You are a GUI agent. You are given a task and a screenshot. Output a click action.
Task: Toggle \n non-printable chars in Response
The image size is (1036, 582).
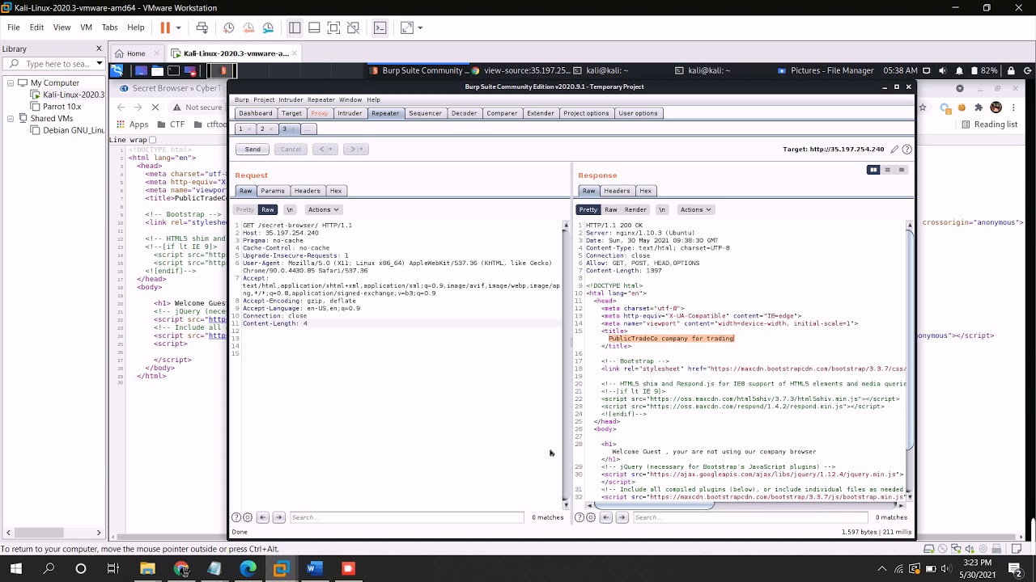(662, 209)
